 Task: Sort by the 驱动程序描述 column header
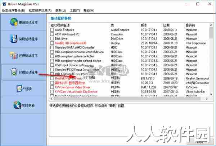click(x=60, y=25)
